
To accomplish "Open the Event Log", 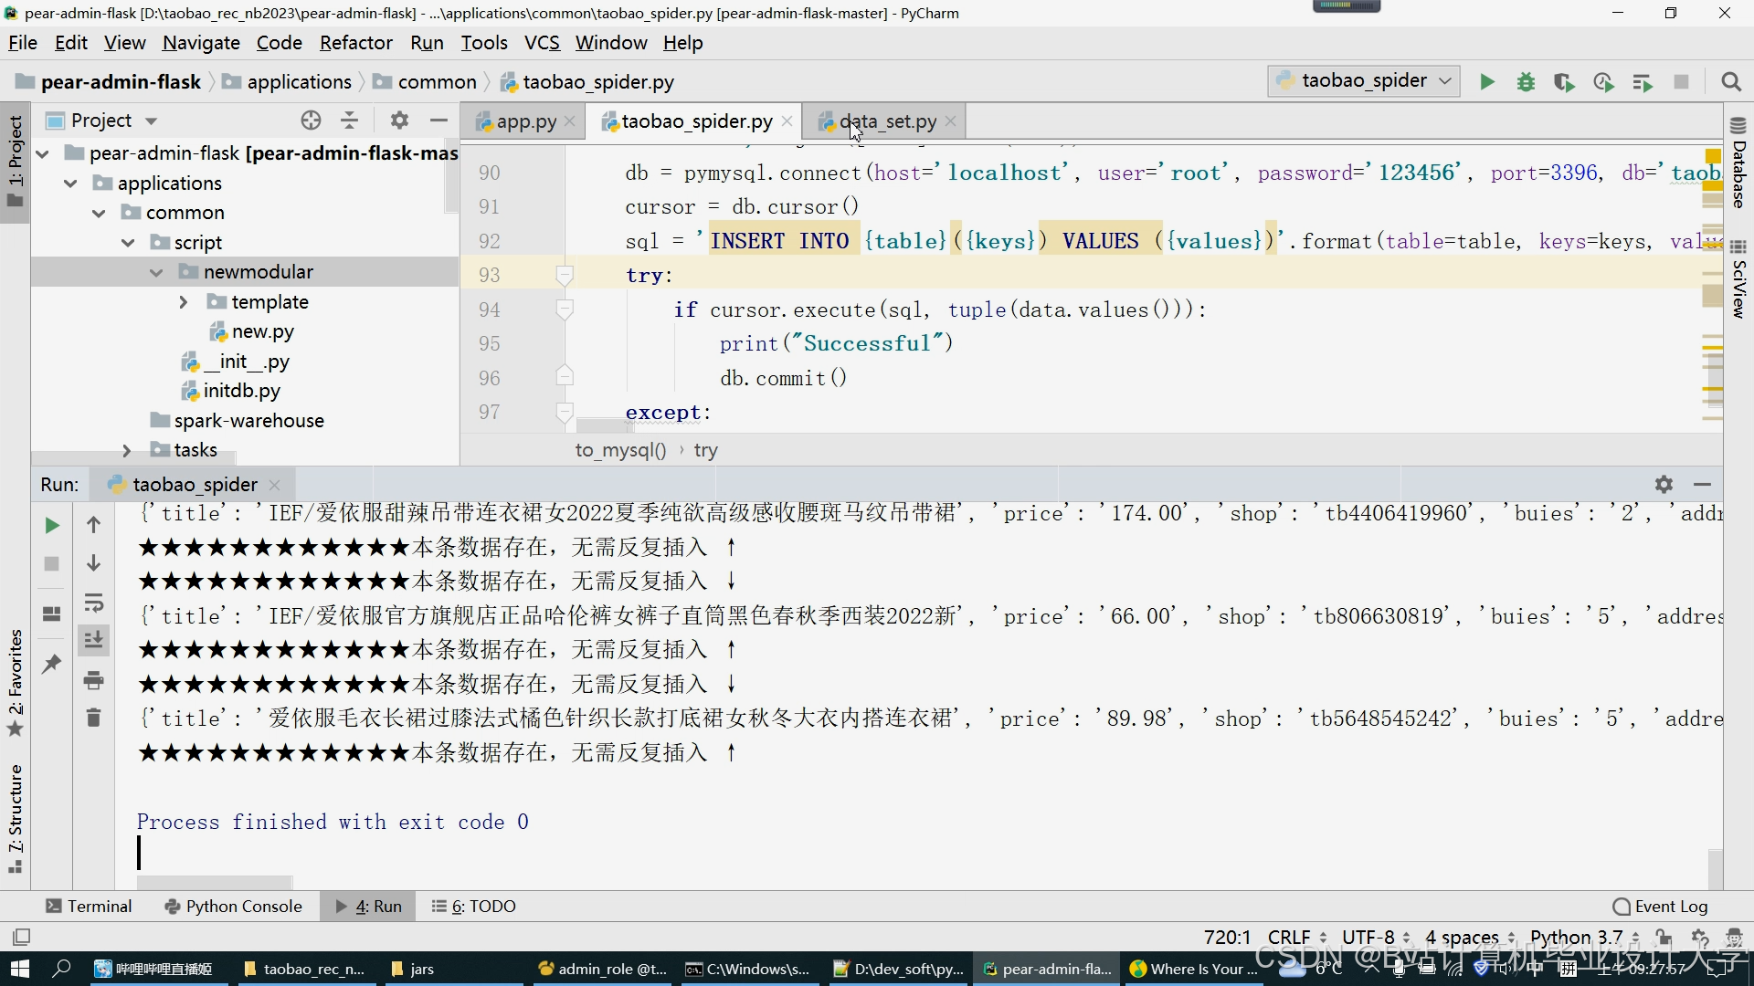I will (1660, 906).
